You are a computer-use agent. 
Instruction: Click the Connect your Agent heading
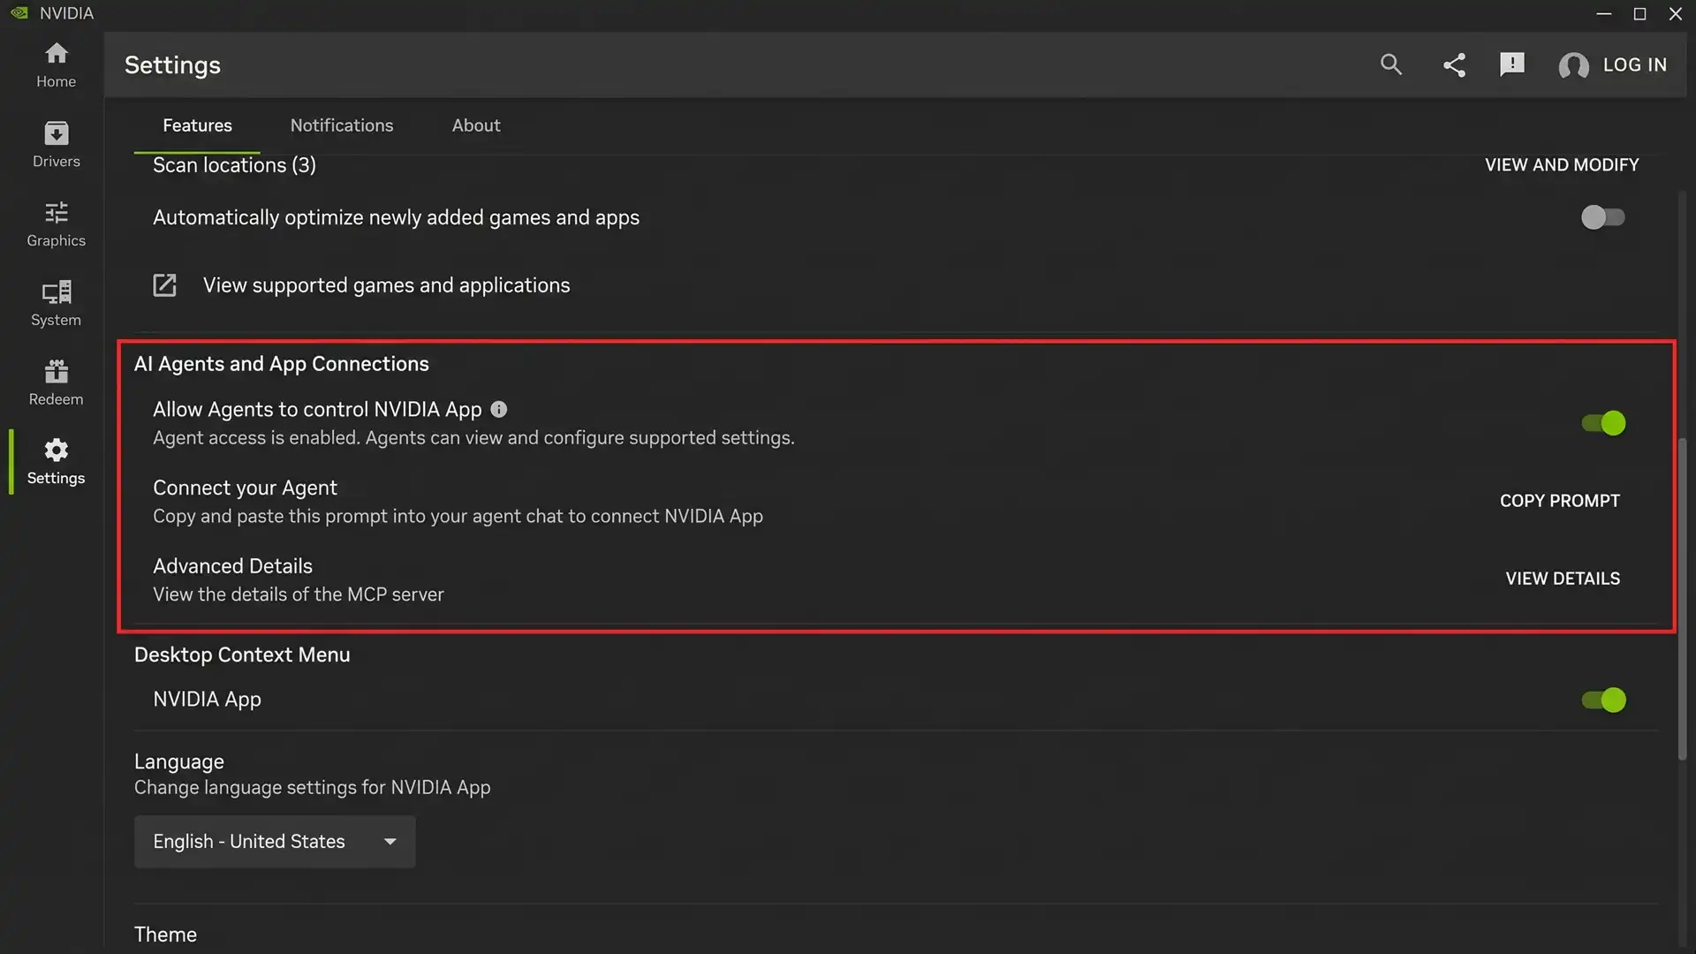[245, 488]
